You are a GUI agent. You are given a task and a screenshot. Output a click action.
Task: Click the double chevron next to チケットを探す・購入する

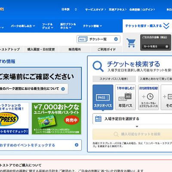coord(166,26)
